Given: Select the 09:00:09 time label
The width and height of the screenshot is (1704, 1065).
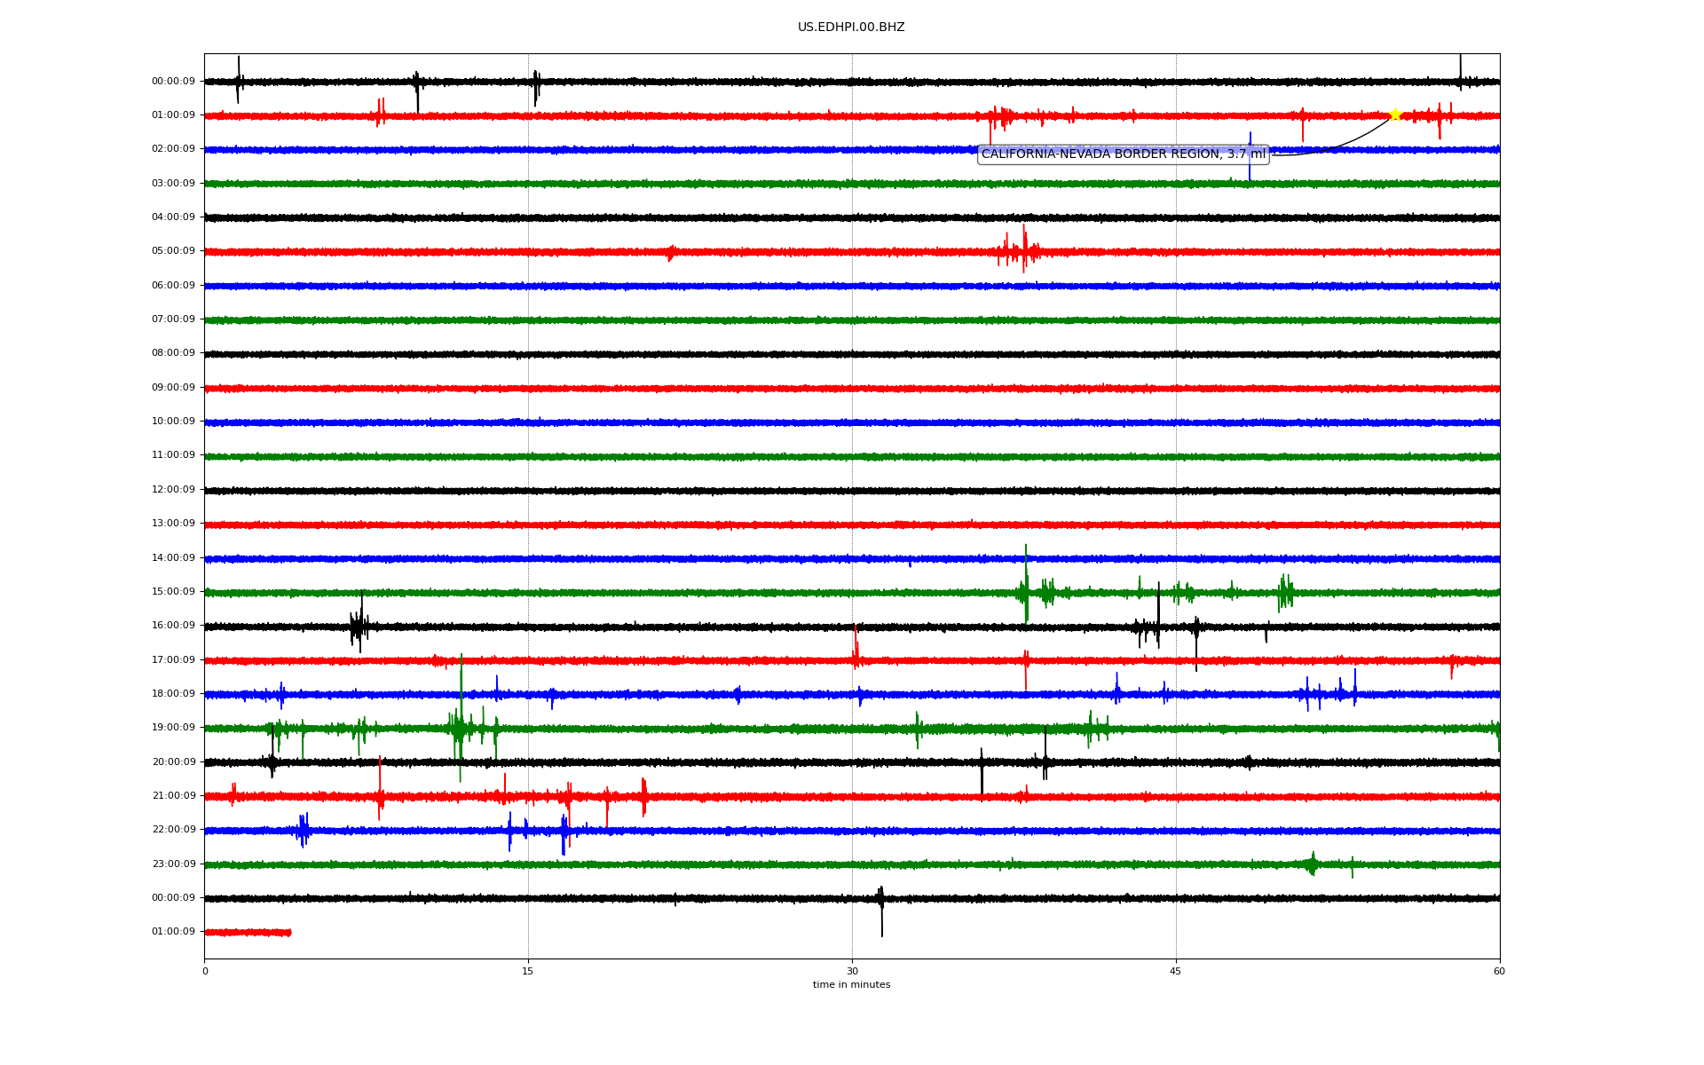Looking at the screenshot, I should (x=173, y=388).
